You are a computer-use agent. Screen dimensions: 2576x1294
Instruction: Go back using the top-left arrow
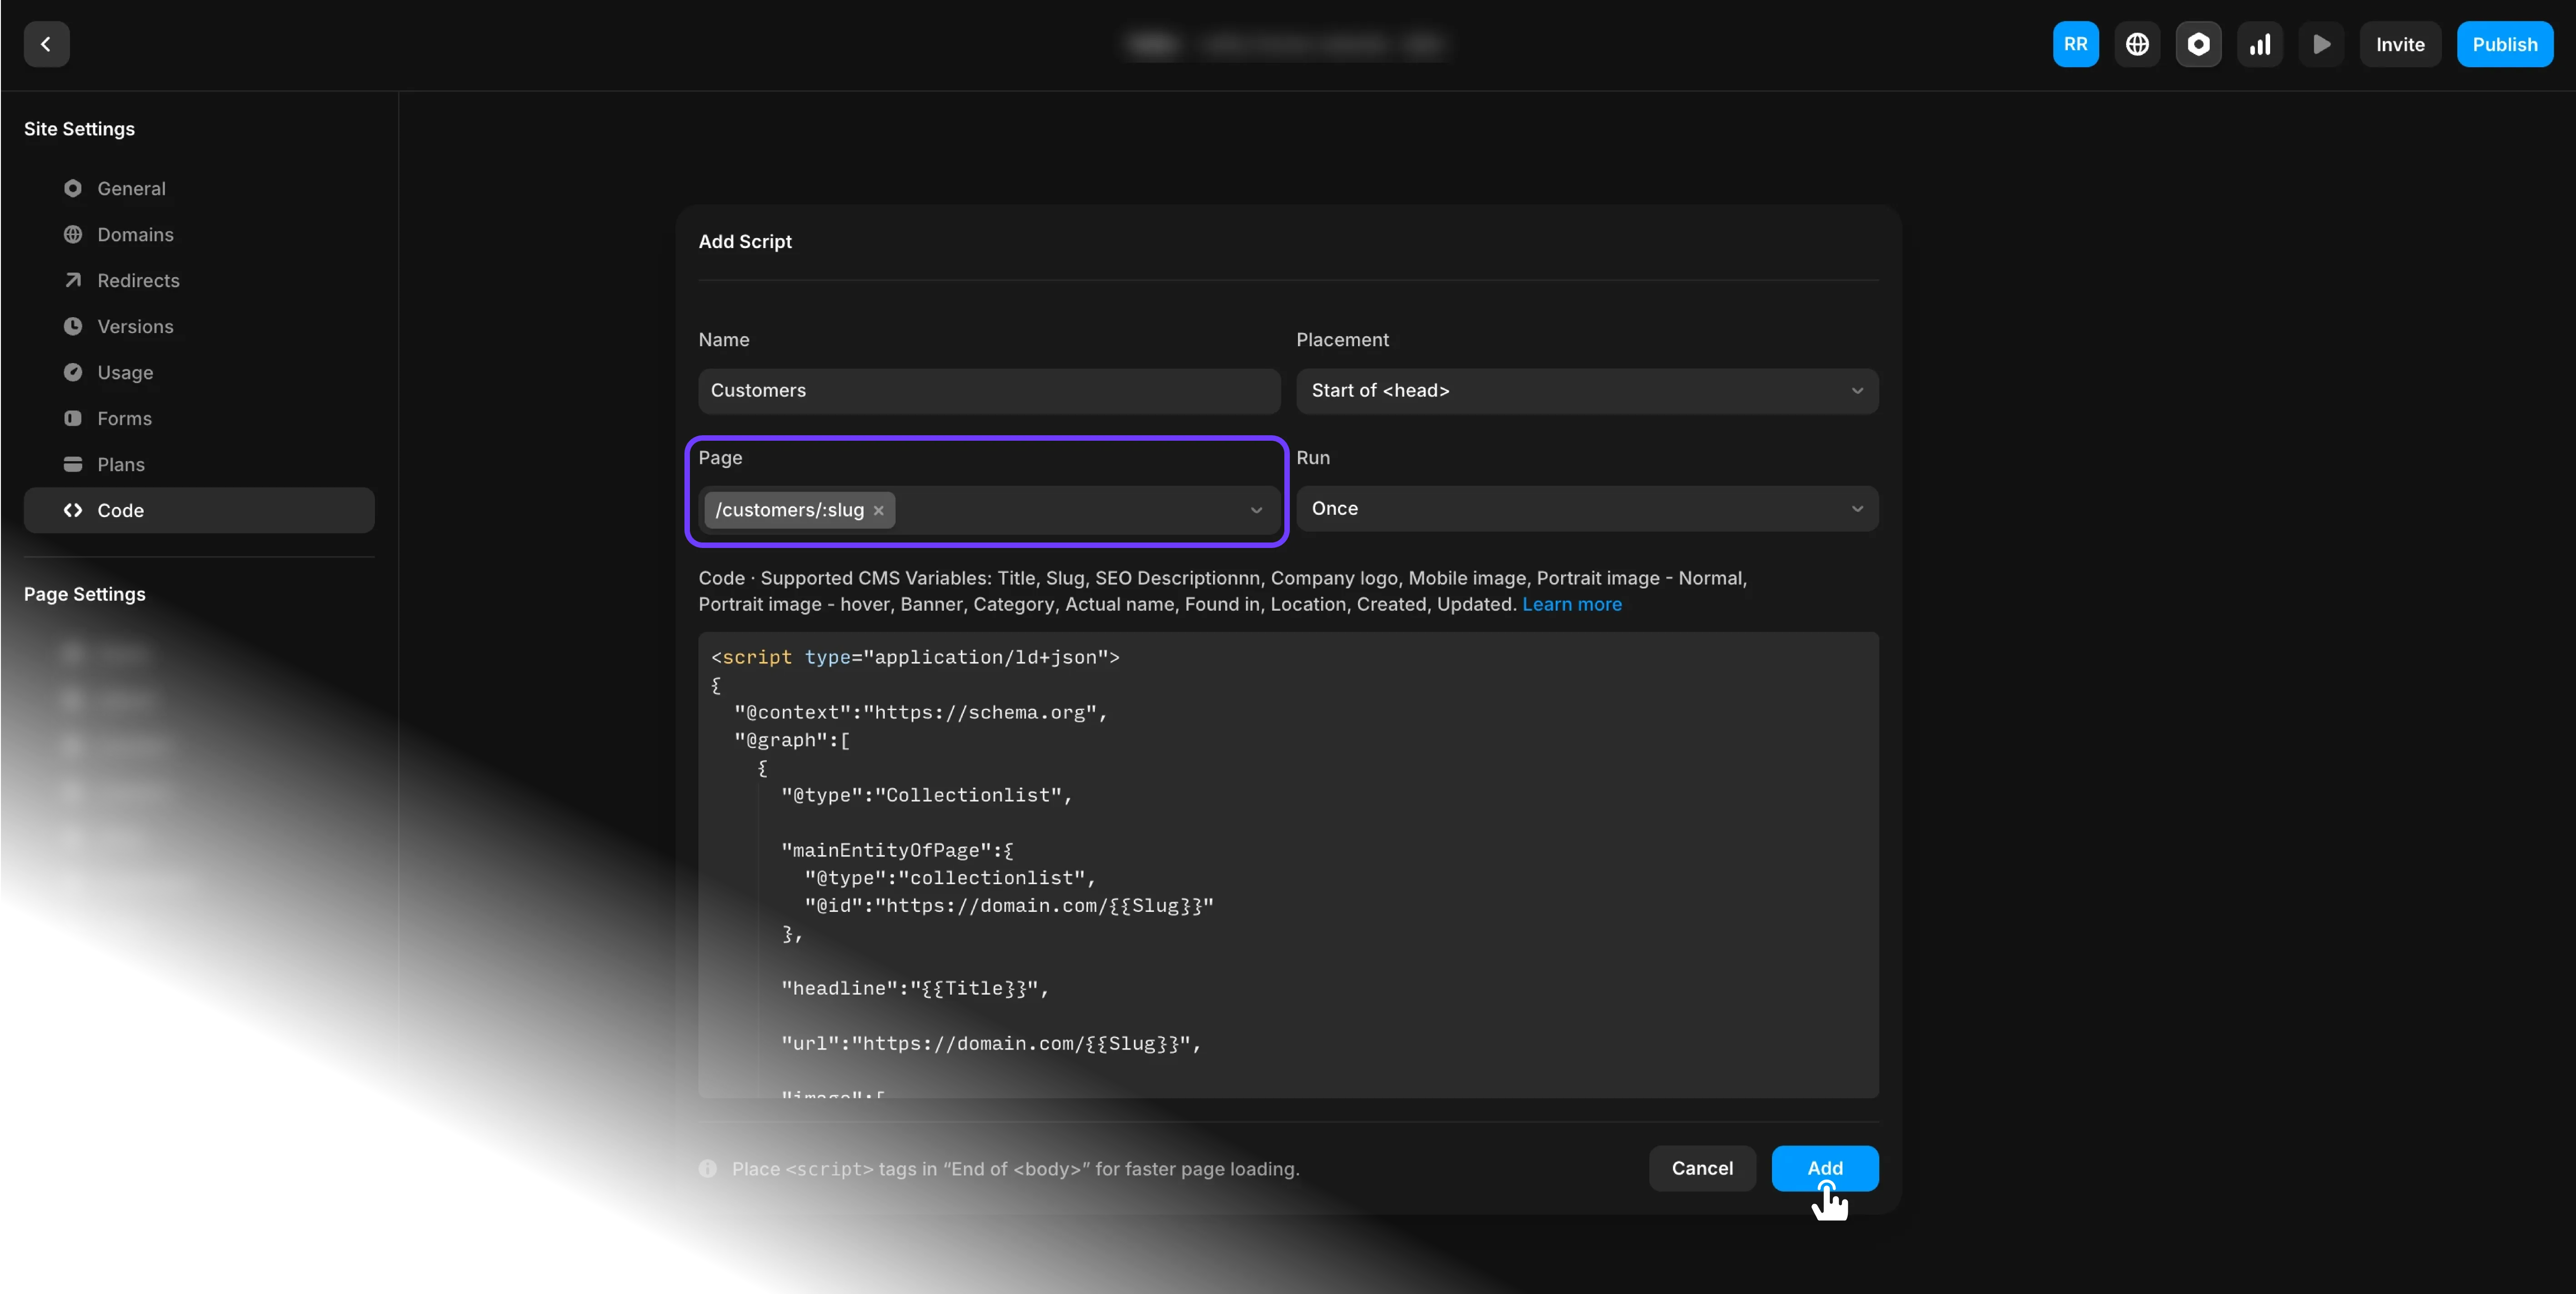pos(46,44)
